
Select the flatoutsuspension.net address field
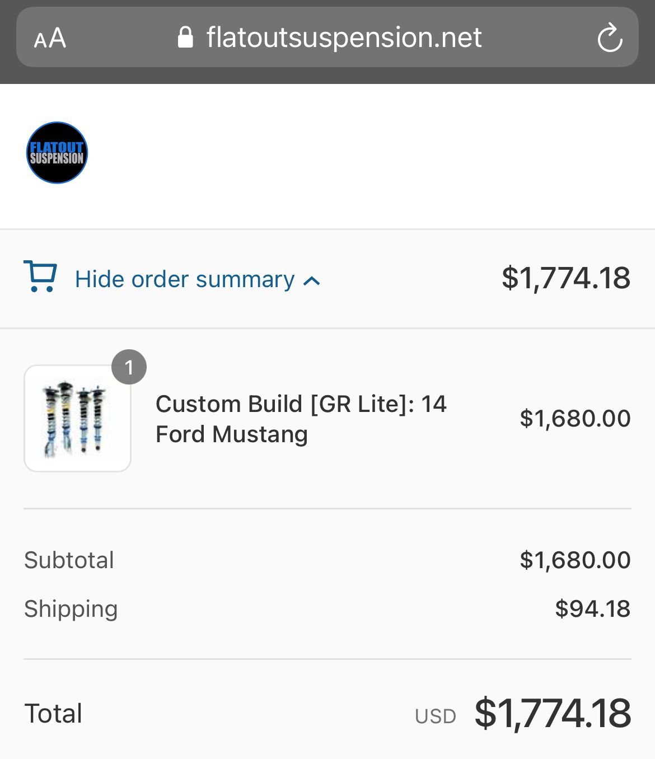point(343,38)
